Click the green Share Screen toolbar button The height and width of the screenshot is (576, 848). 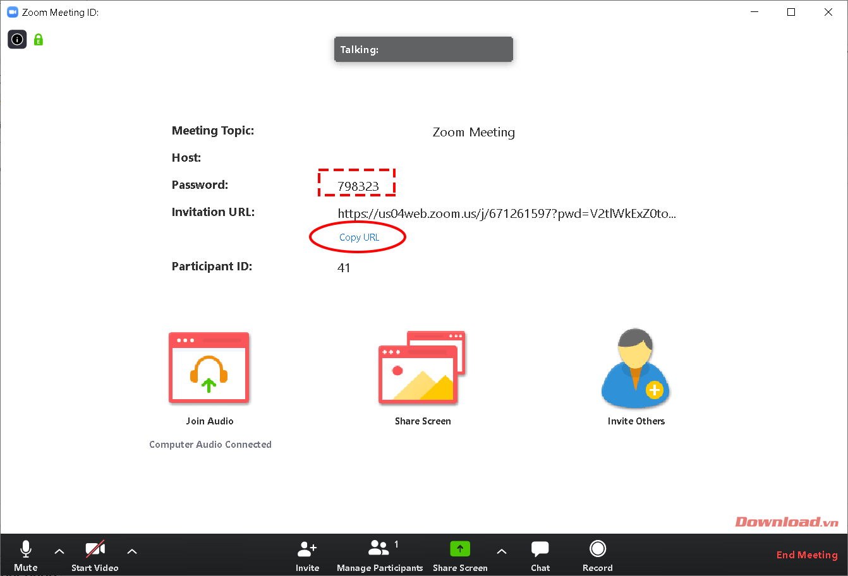click(460, 556)
